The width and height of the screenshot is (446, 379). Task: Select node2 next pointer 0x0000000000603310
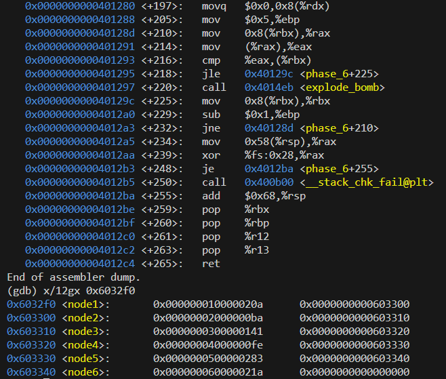(x=354, y=318)
